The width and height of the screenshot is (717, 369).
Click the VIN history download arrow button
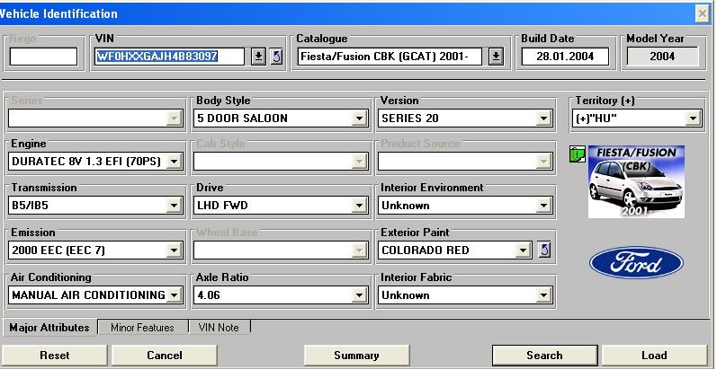pyautogui.click(x=258, y=57)
